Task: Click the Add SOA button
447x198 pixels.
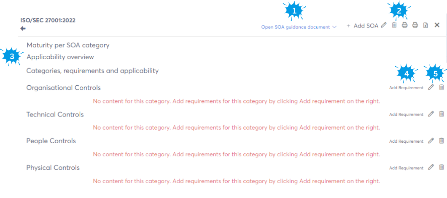Action: coord(362,26)
